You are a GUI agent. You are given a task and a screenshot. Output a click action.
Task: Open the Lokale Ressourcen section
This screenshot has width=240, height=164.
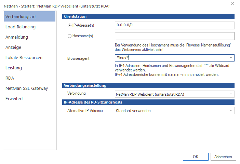[24, 57]
